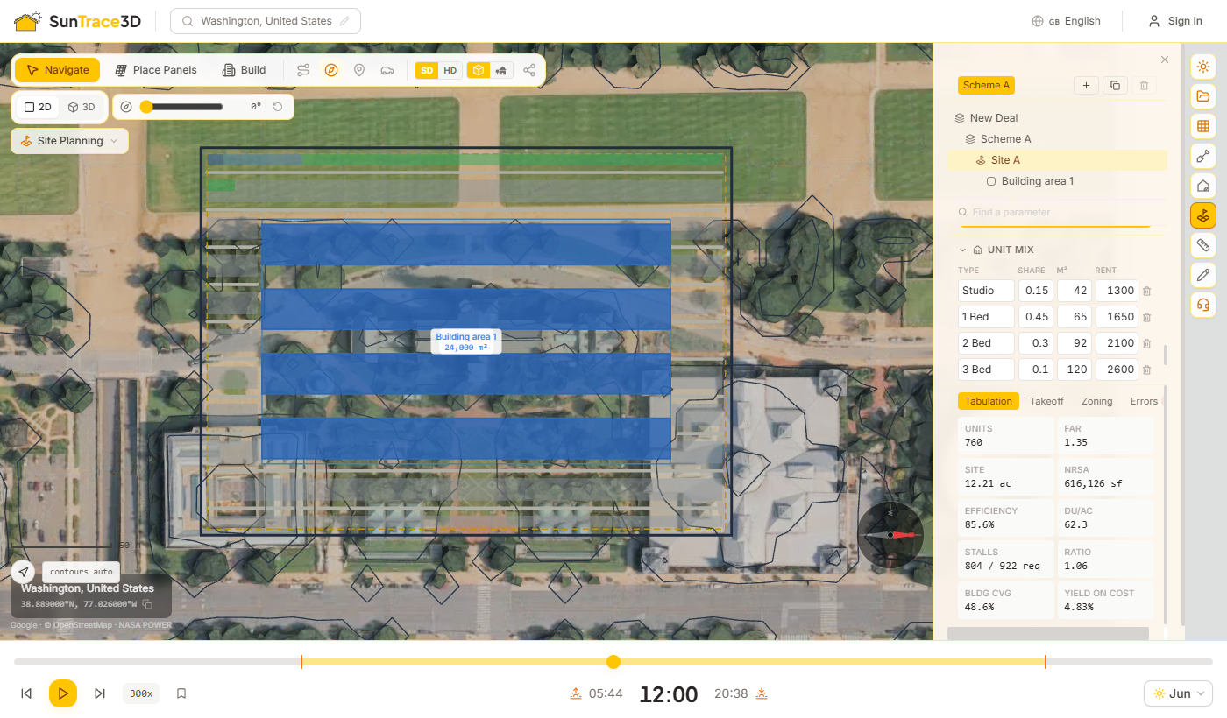
Task: Collapse the UNIT MIX section
Action: pos(962,250)
